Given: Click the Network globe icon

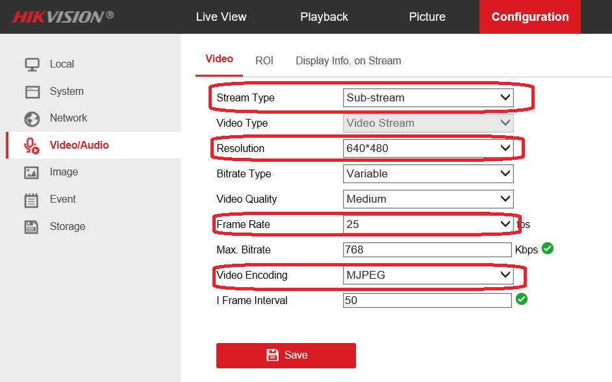Looking at the screenshot, I should pos(32,118).
